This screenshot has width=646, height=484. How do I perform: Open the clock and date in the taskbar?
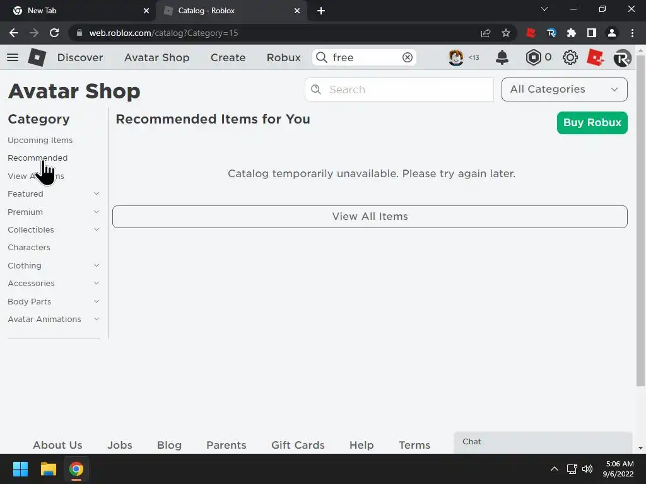coord(618,469)
